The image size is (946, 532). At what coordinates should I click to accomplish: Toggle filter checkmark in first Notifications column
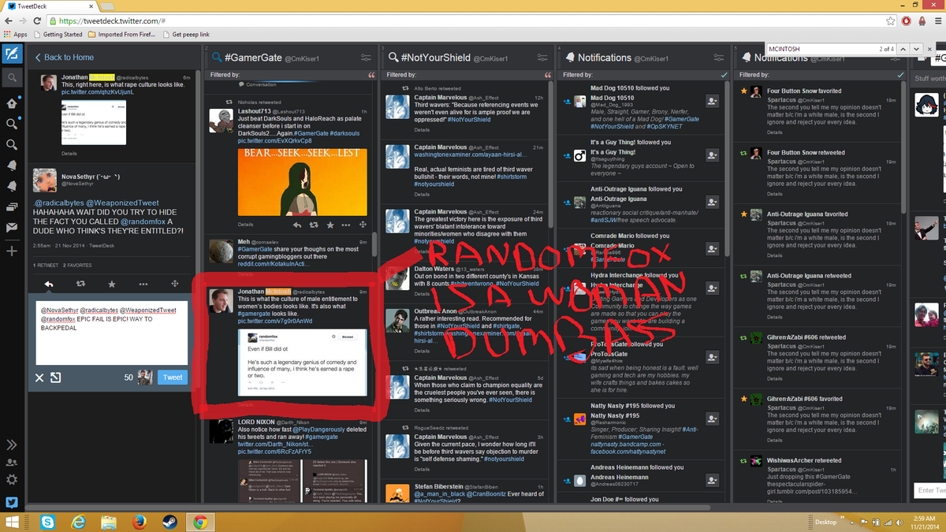pos(725,75)
